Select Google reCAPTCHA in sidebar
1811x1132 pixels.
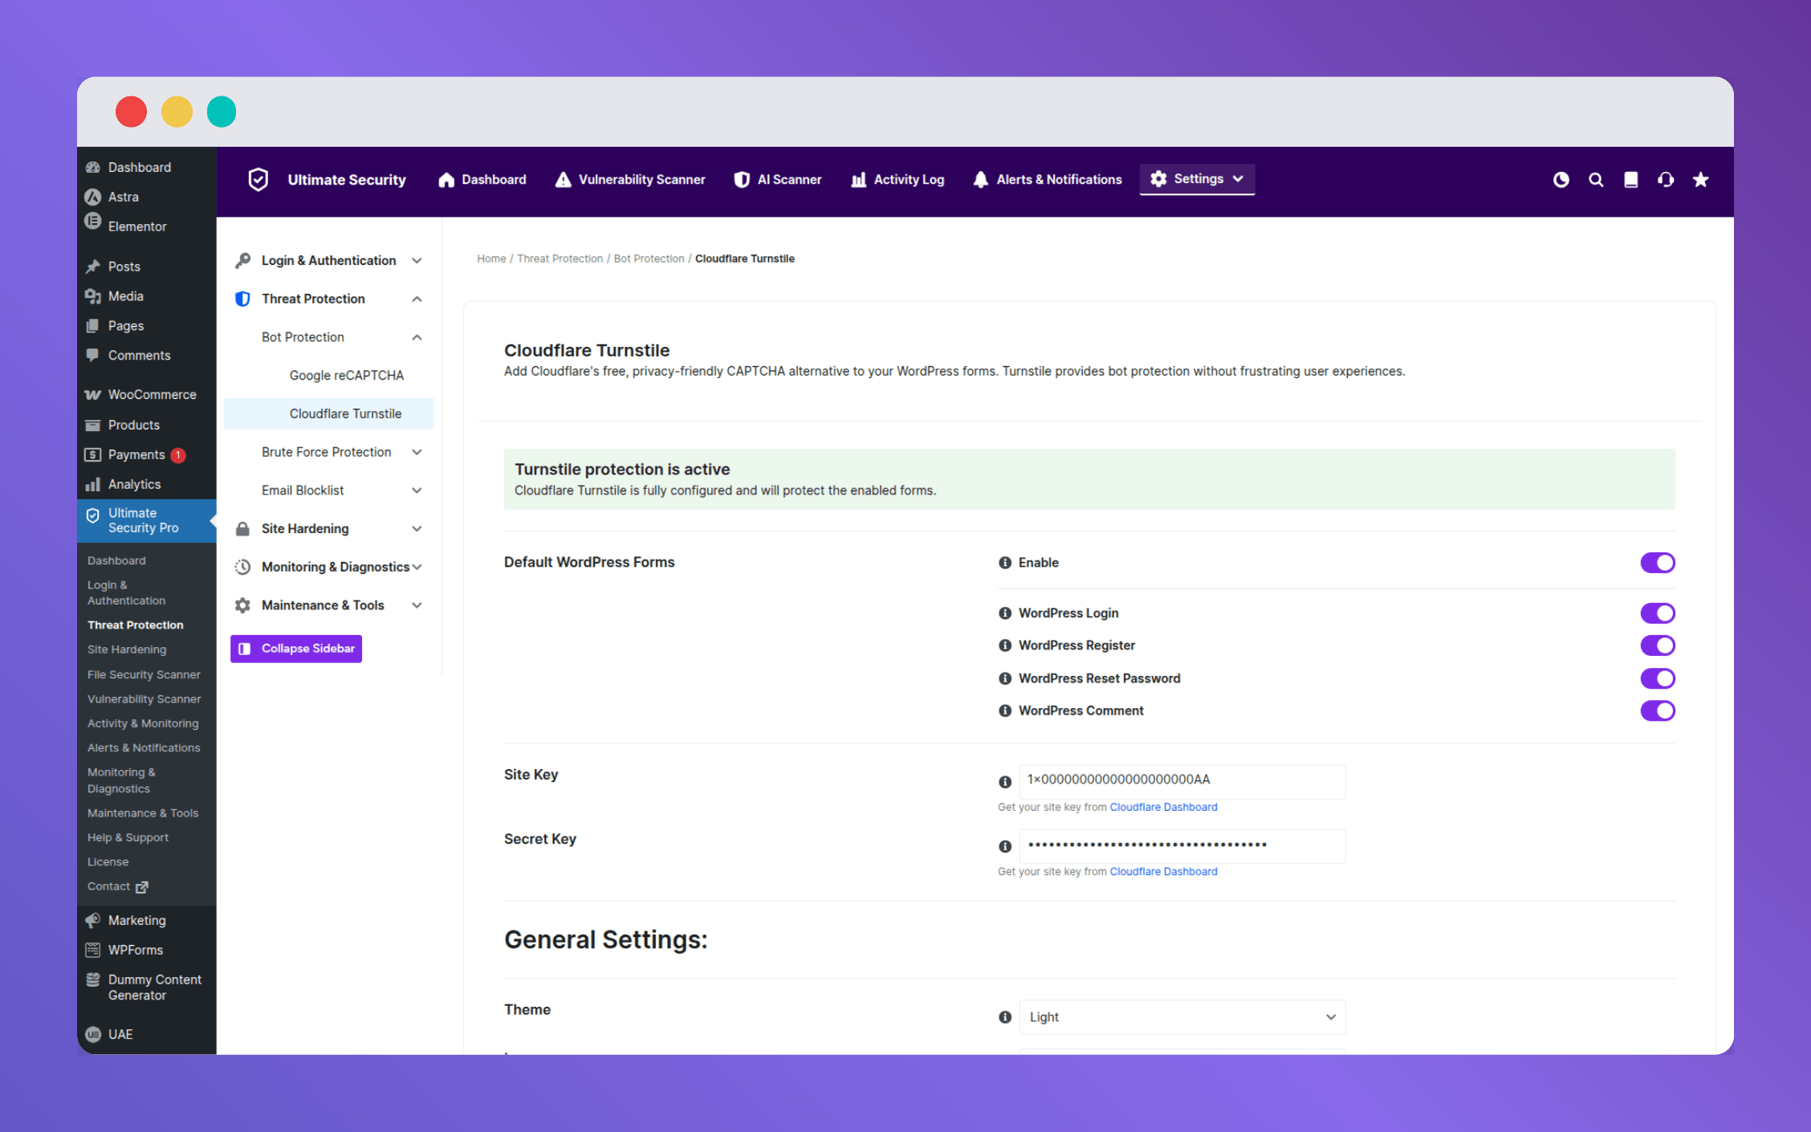pos(346,376)
